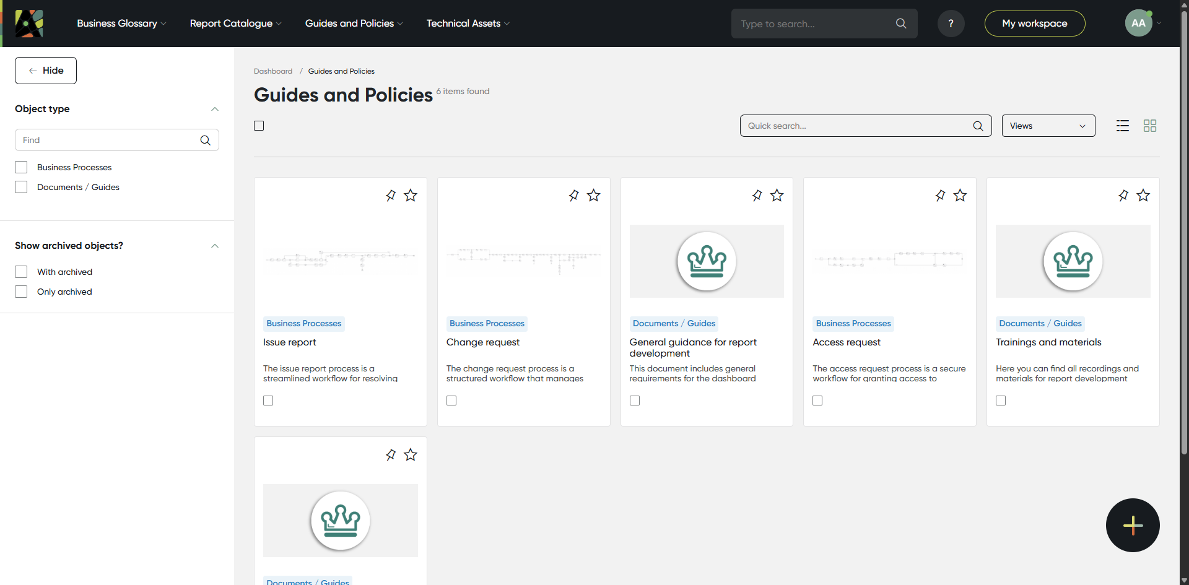The height and width of the screenshot is (585, 1189).
Task: Star the Trainings and materials card
Action: tap(1143, 196)
